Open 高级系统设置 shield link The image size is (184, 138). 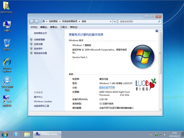pos(40,53)
